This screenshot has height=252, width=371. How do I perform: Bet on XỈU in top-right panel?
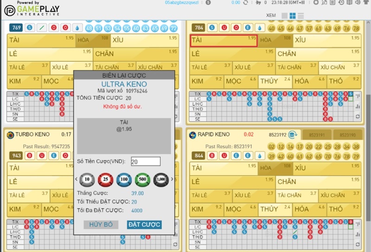pos(327,40)
